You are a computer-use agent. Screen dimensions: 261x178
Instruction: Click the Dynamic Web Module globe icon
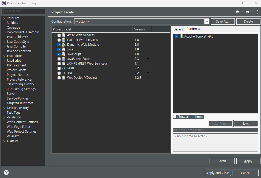click(x=63, y=45)
